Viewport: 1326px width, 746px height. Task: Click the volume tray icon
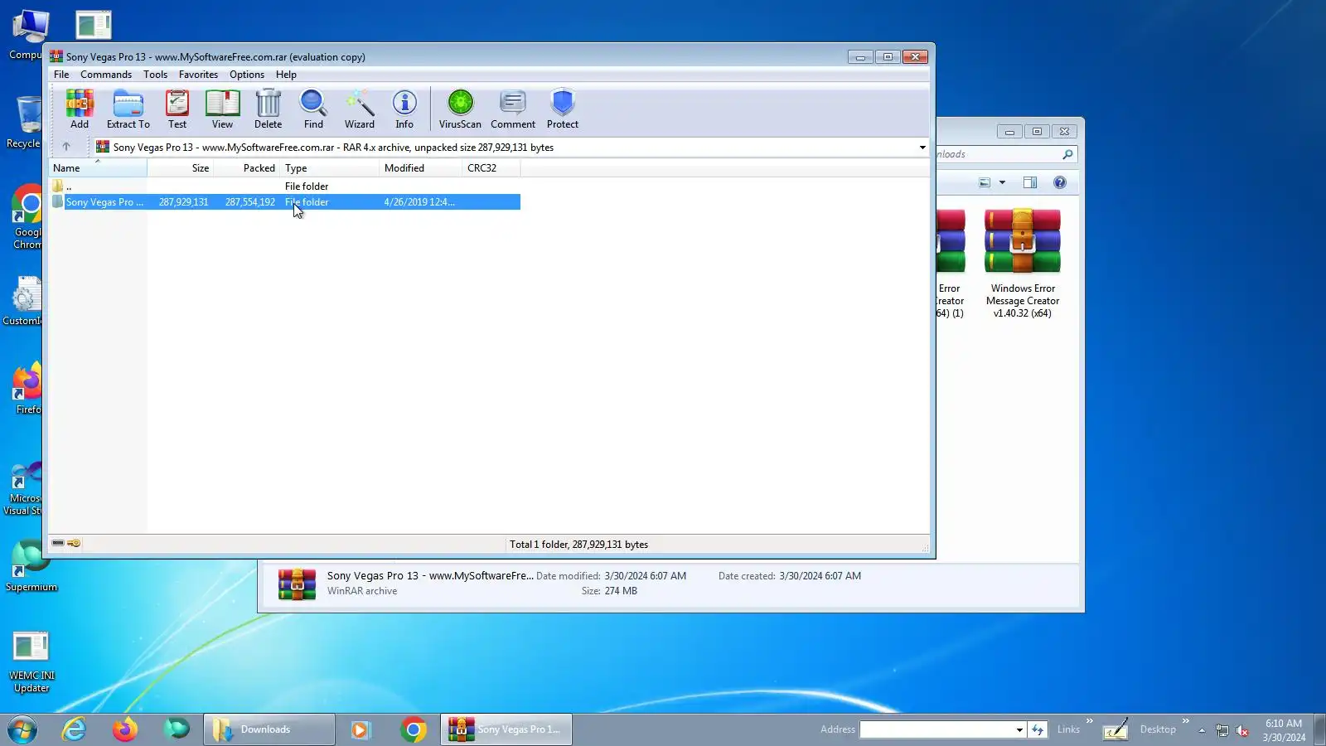tap(1242, 730)
